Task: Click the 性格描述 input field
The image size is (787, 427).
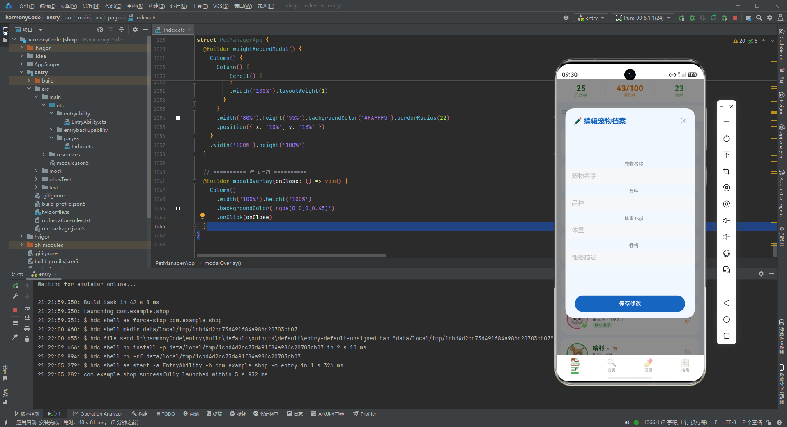Action: pos(630,257)
